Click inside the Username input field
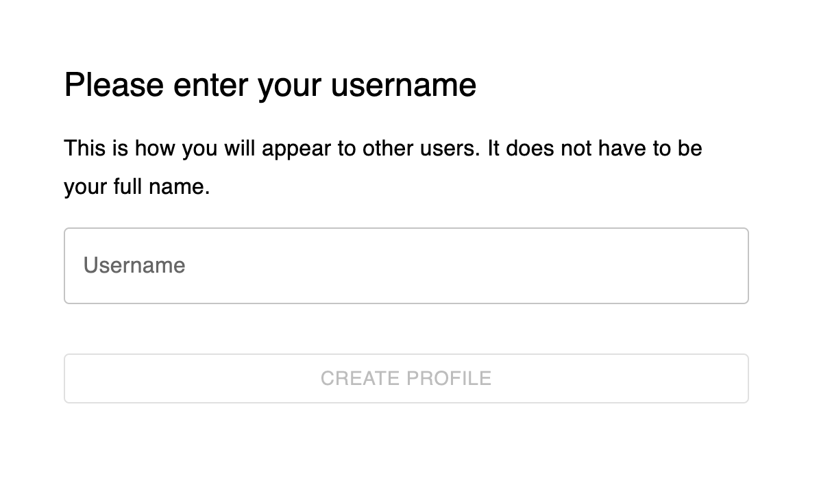Screen dimensions: 832x485 point(406,266)
